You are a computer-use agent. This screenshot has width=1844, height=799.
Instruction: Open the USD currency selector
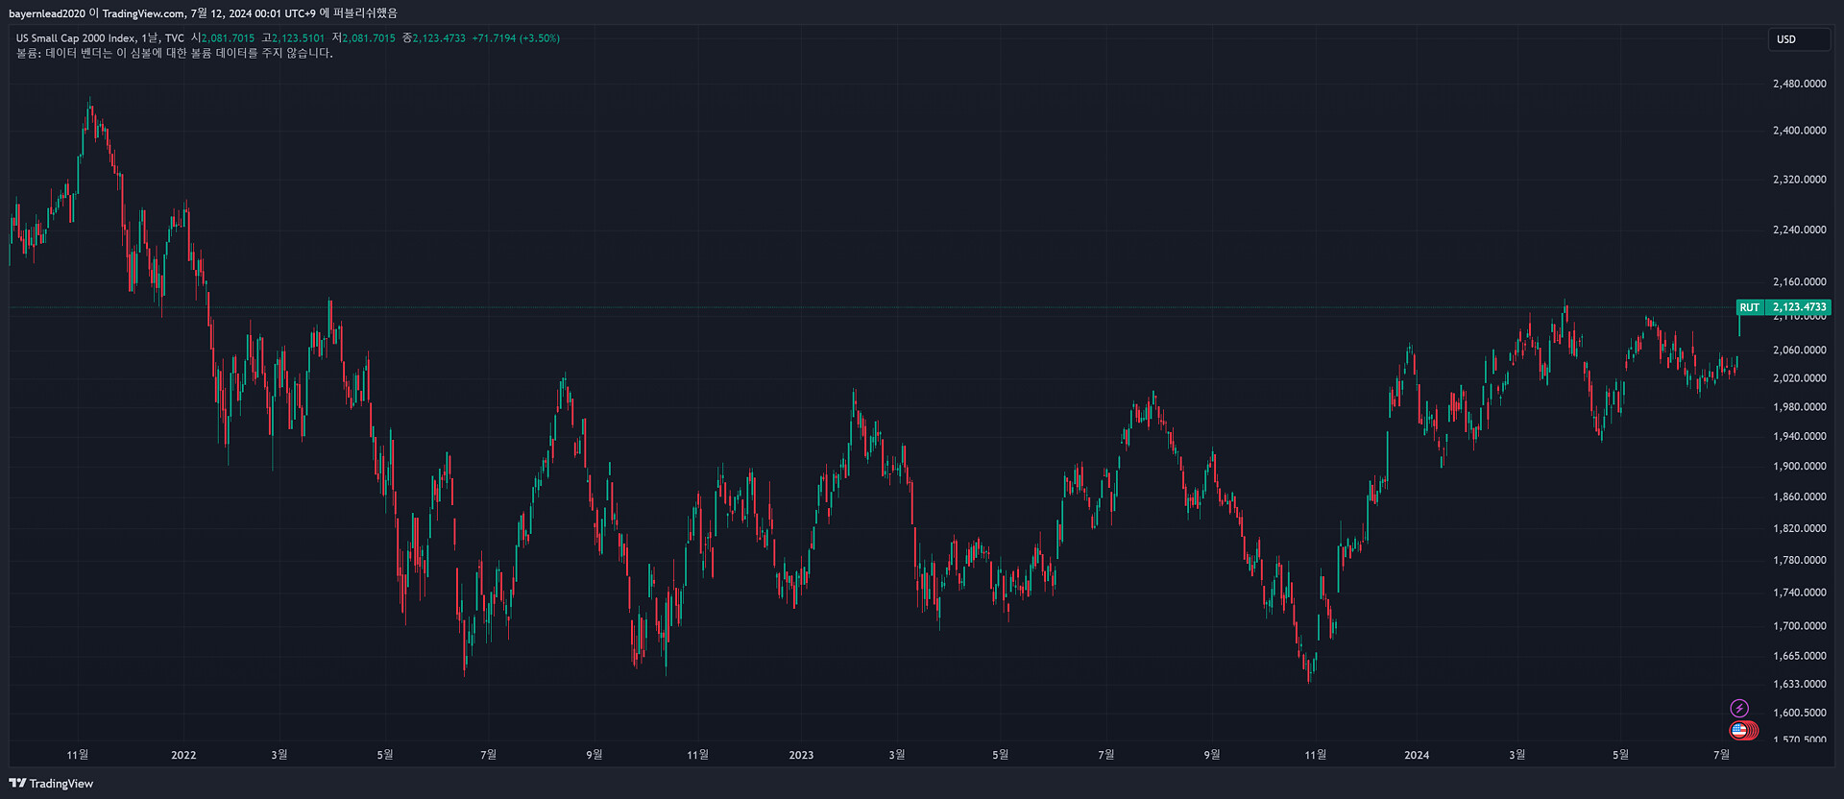coord(1798,39)
